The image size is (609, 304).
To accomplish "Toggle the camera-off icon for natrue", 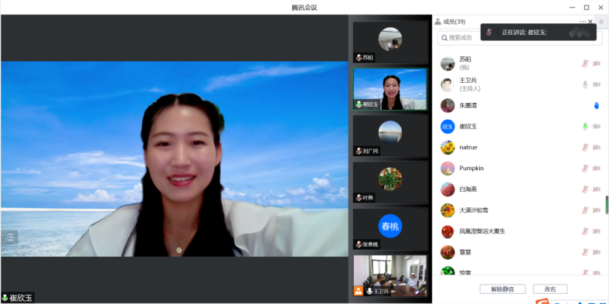I will click(596, 147).
